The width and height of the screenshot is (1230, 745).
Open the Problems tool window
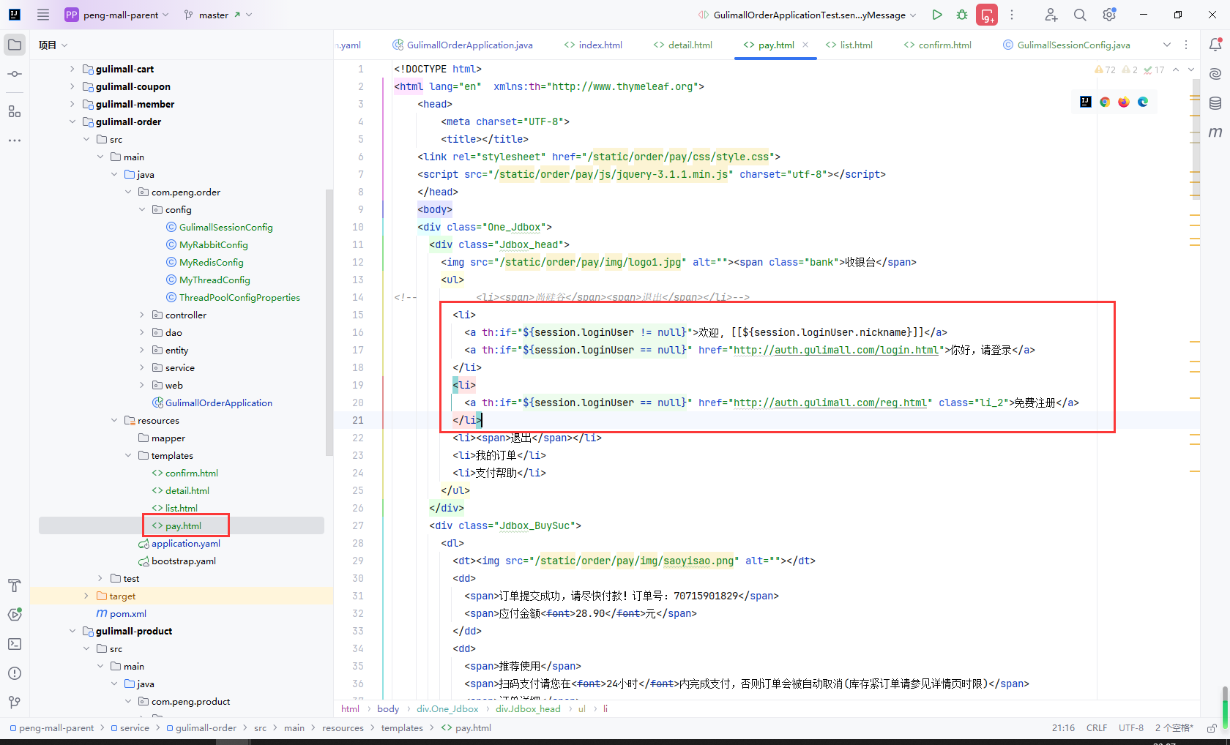tap(15, 673)
